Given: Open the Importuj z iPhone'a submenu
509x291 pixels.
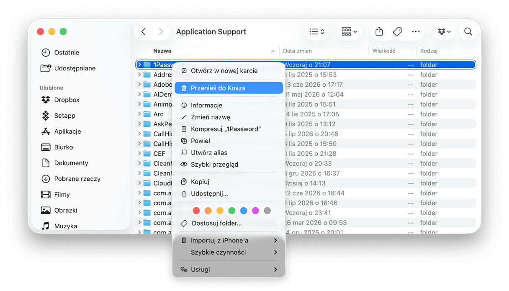Looking at the screenshot, I should coord(229,241).
